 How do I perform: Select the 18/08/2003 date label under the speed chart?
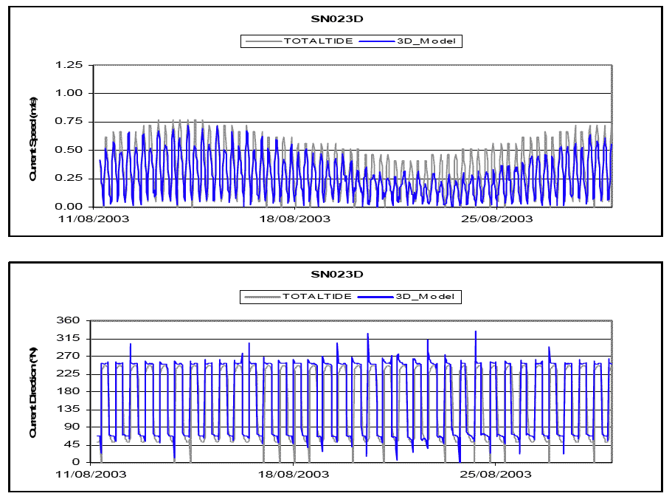click(x=295, y=218)
